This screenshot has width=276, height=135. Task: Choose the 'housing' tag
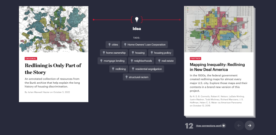138,53
